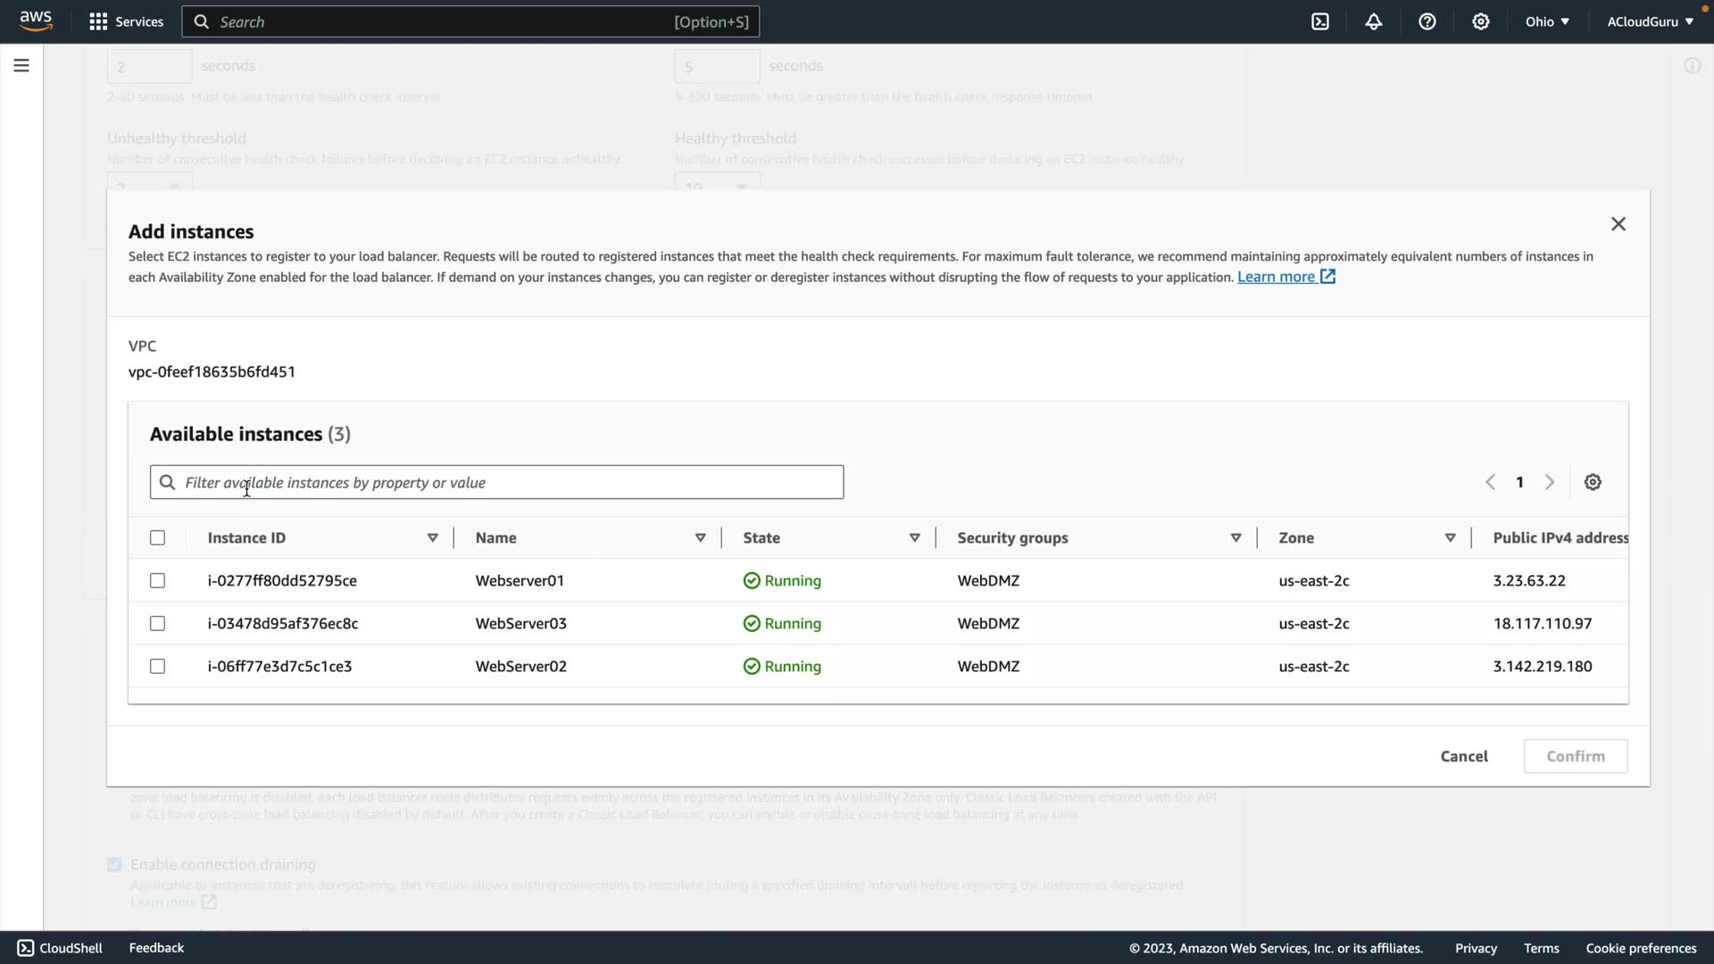Select the WebServer03 instance checkbox
The height and width of the screenshot is (964, 1714).
pyautogui.click(x=158, y=624)
